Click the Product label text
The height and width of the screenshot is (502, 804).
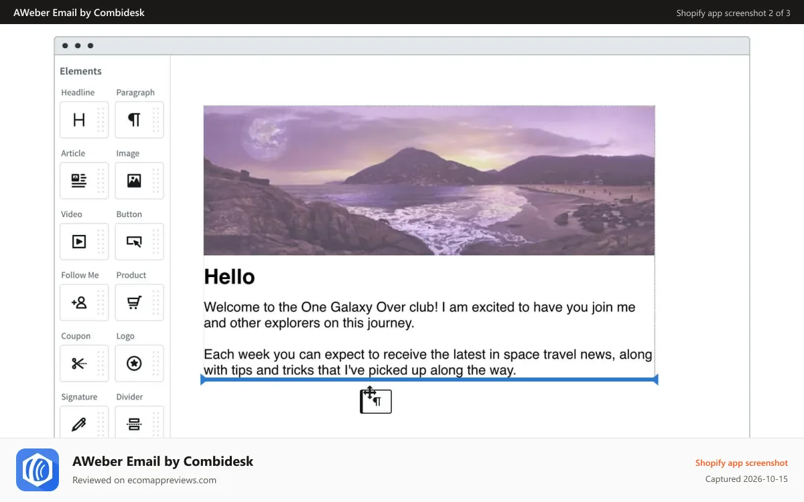pyautogui.click(x=131, y=275)
